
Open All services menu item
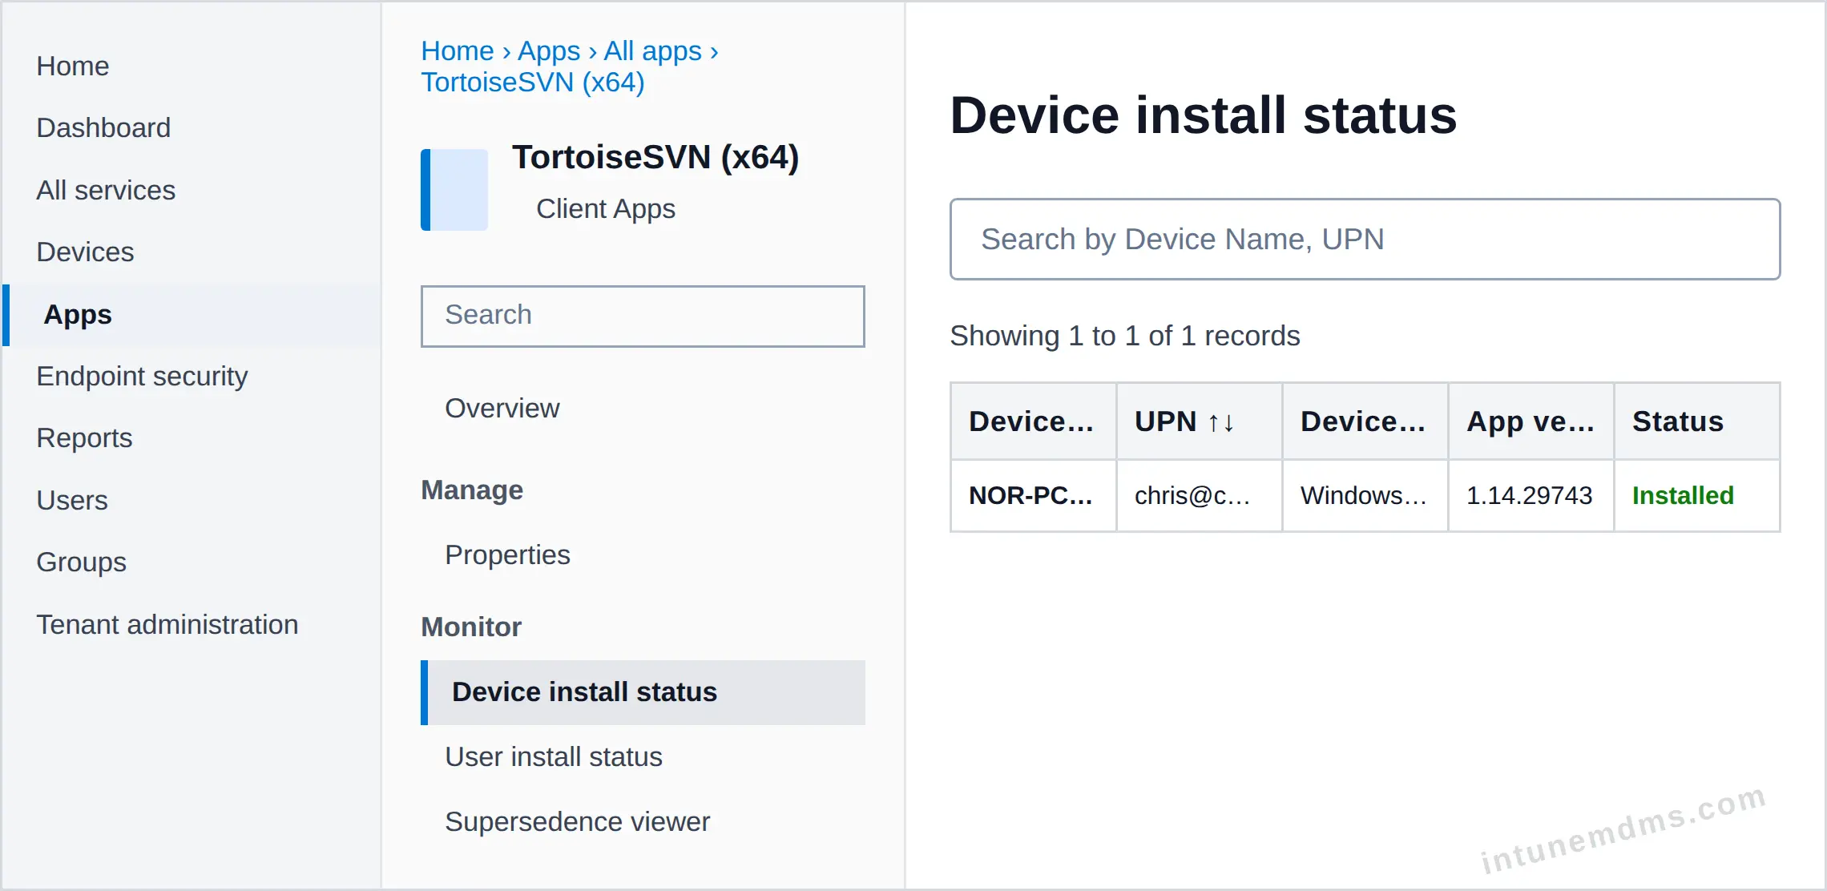(106, 190)
